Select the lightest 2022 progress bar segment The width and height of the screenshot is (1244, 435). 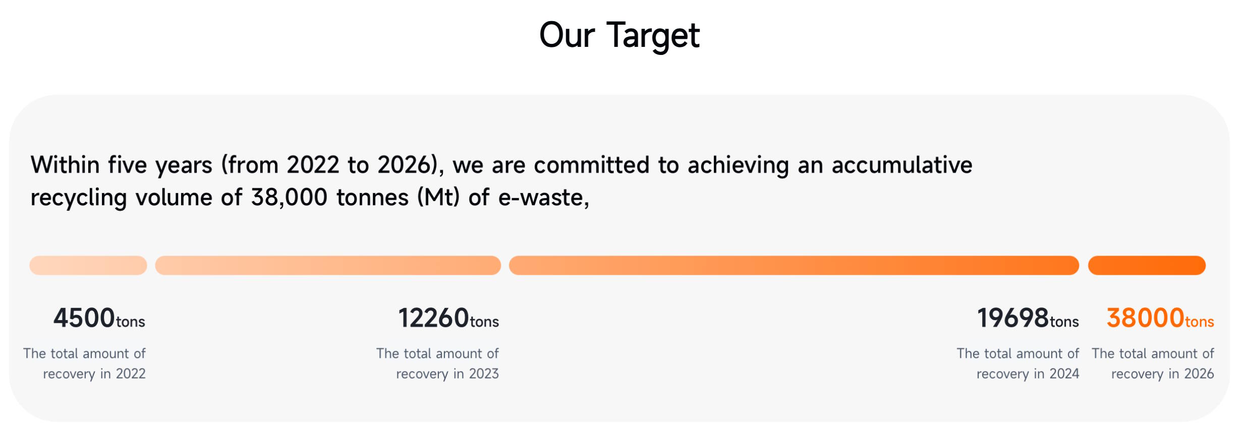tap(88, 265)
